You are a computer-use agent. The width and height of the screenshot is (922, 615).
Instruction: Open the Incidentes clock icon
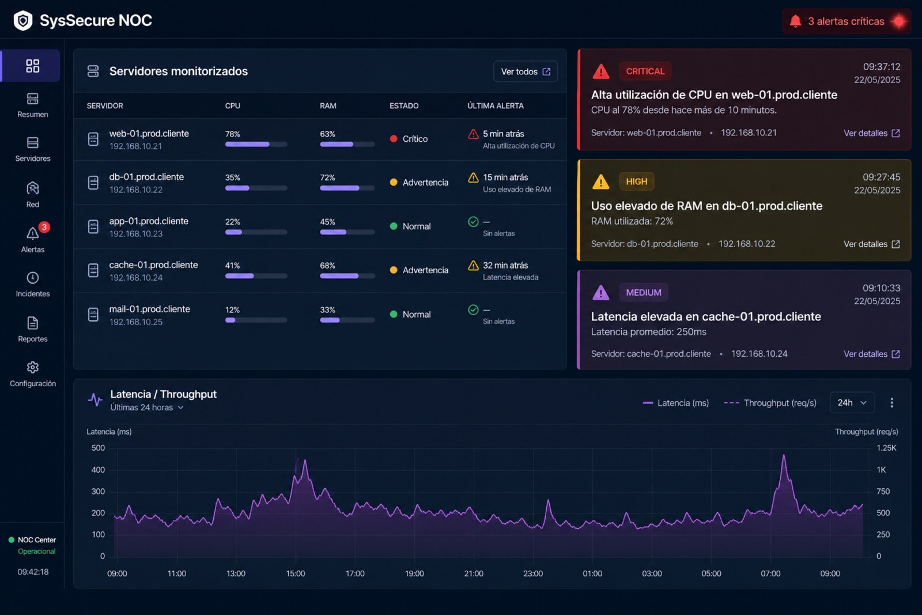point(33,278)
